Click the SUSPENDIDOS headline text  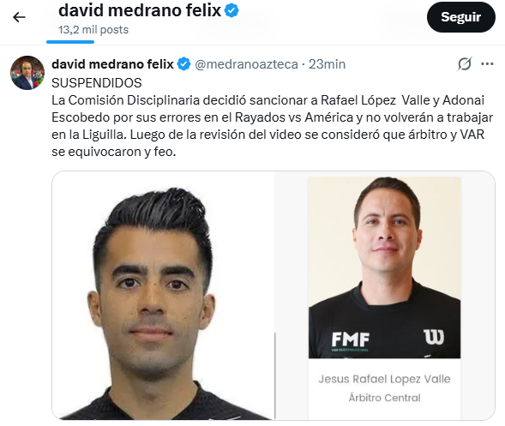pos(97,83)
